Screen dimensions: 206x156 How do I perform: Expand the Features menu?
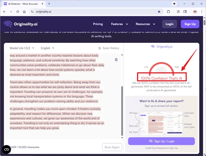119,24
